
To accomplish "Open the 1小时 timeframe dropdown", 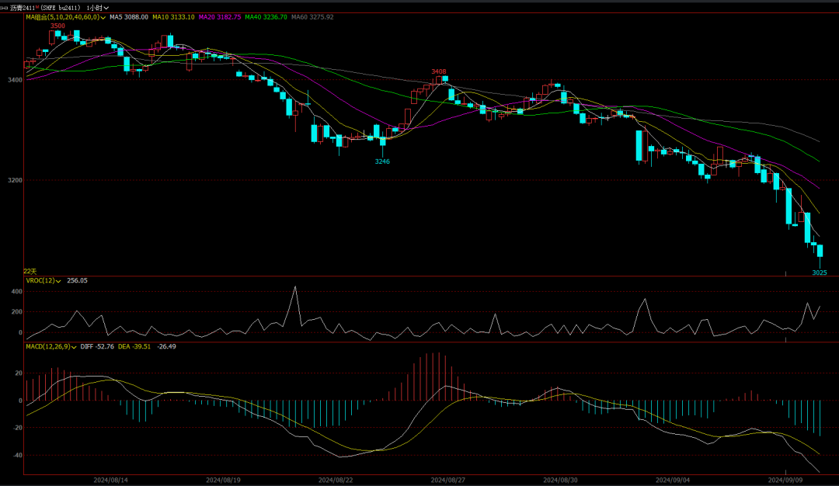I will 97,8.
